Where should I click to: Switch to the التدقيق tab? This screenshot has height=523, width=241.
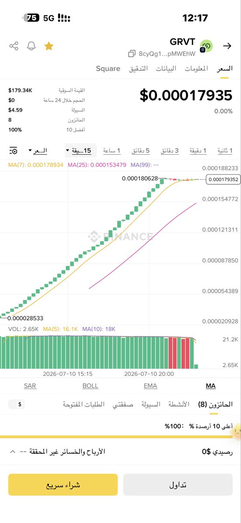pyautogui.click(x=138, y=68)
